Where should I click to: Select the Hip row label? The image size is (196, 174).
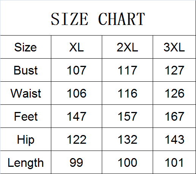point(25,139)
